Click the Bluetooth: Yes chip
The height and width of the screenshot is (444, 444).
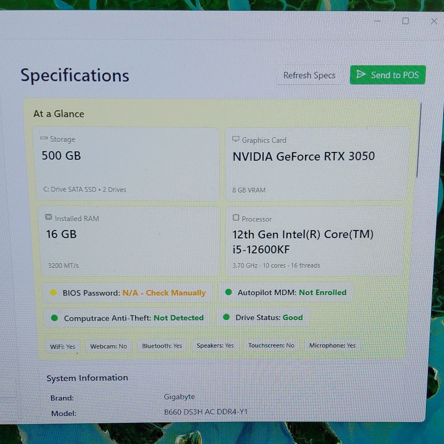162,346
